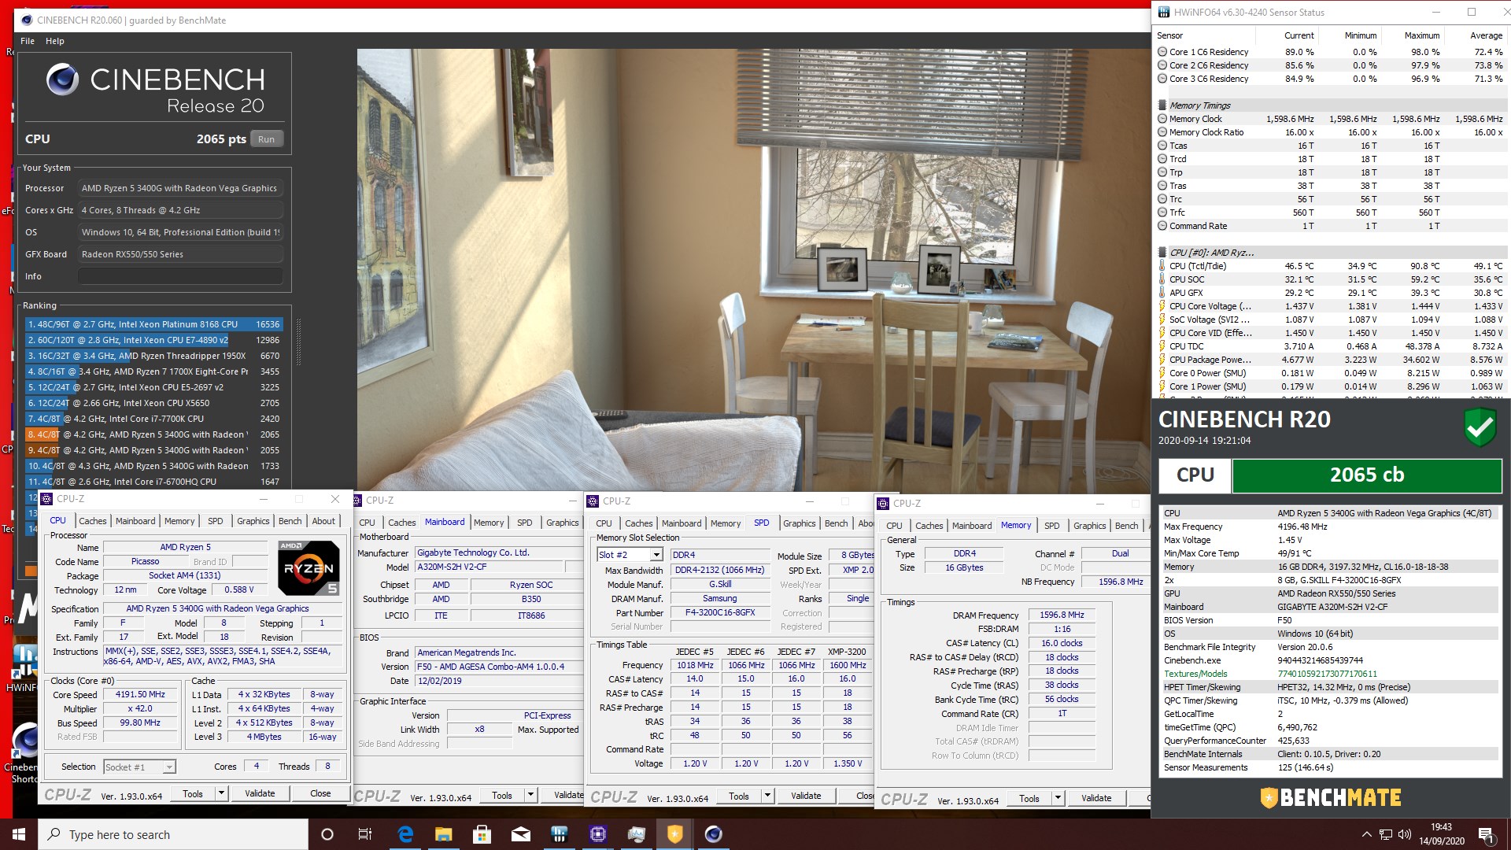Open File Explorer from the taskbar
Image resolution: width=1511 pixels, height=850 pixels.
(443, 834)
